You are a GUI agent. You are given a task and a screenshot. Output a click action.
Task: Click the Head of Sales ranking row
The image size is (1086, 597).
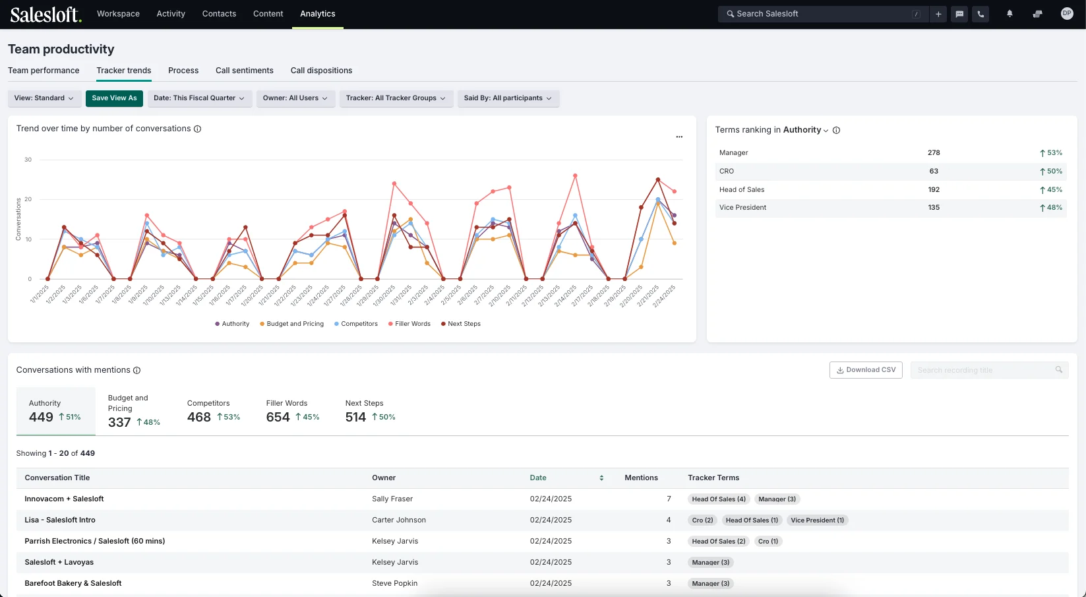pyautogui.click(x=891, y=190)
